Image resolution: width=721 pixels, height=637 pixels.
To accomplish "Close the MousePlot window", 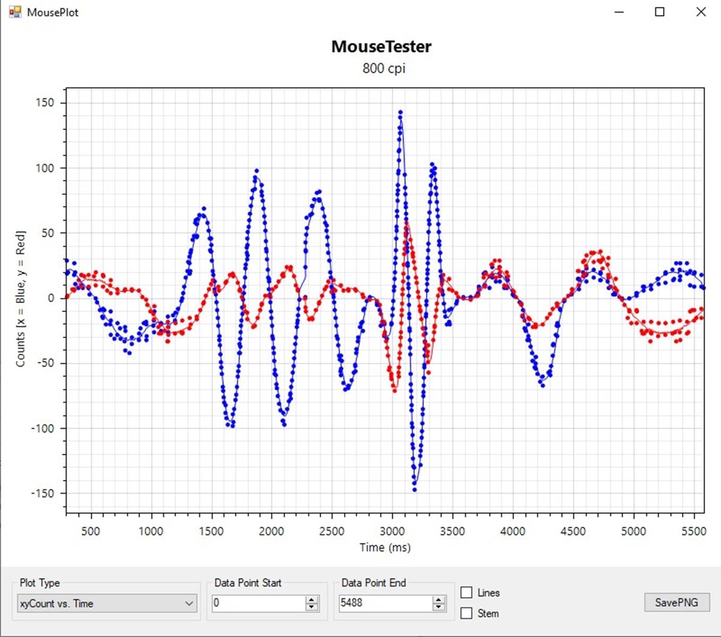I will tap(701, 12).
